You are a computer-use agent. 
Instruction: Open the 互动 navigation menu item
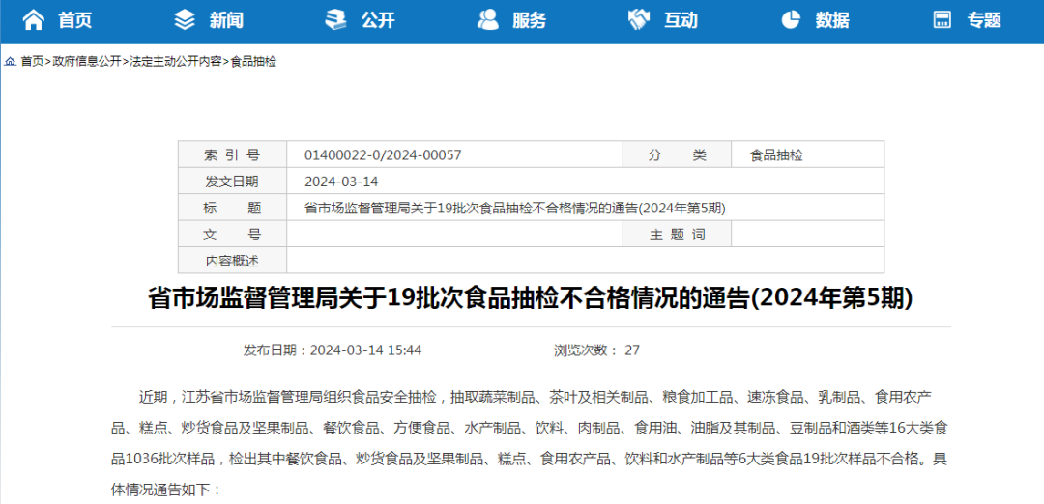pos(681,20)
